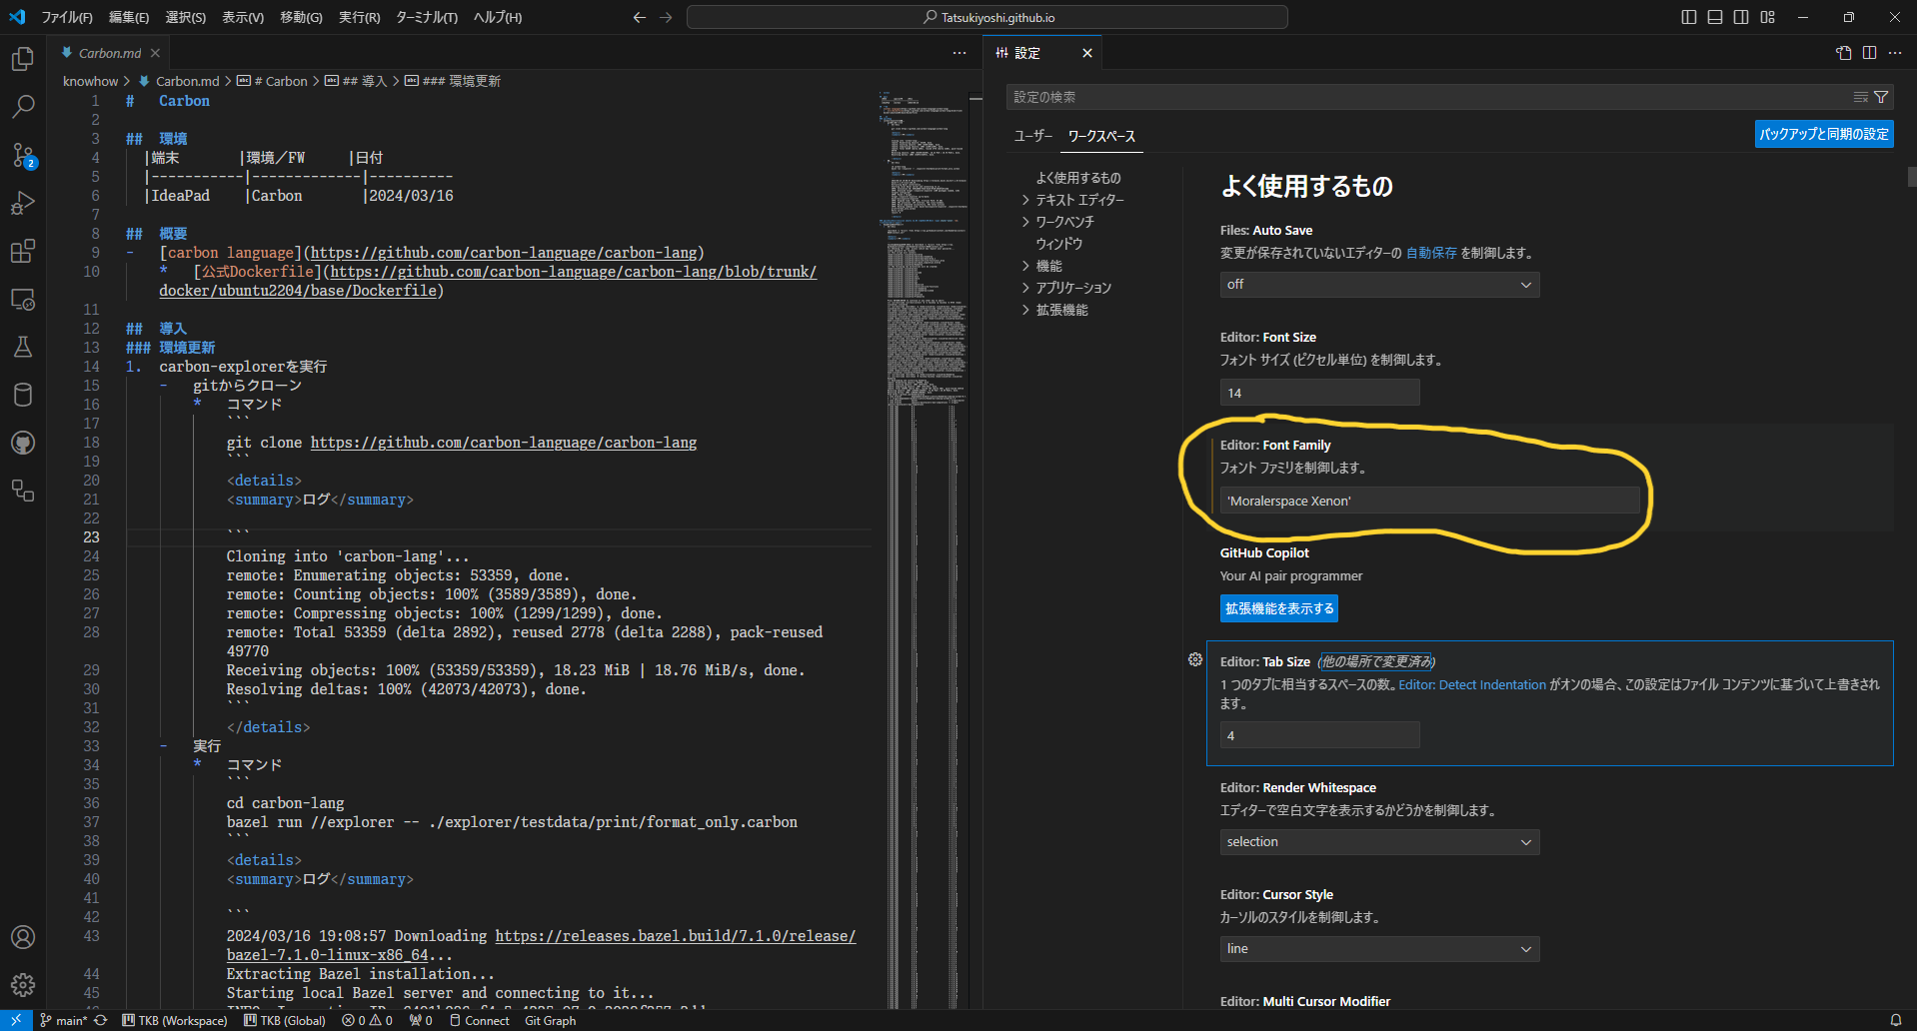The height and width of the screenshot is (1031, 1917).
Task: Open the Cursor Style dropdown showing line
Action: point(1379,949)
